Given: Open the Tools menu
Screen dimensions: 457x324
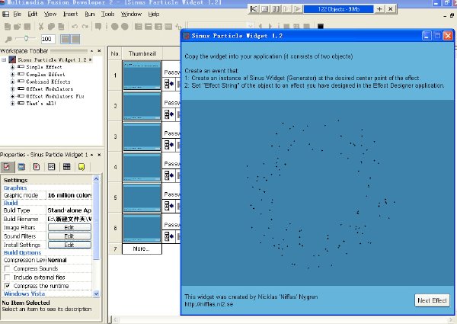Looking at the screenshot, I should click(x=108, y=14).
